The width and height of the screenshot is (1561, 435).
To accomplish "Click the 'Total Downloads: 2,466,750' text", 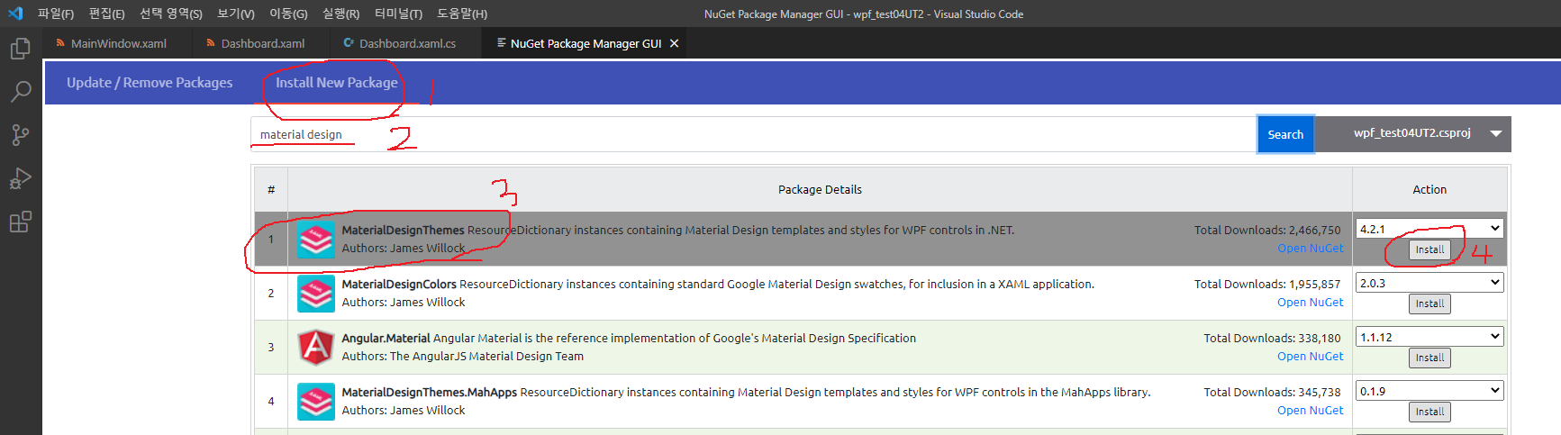I will [x=1267, y=231].
